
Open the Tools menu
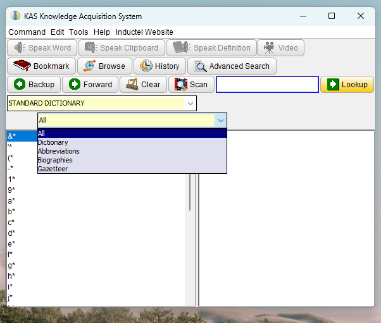coord(78,32)
